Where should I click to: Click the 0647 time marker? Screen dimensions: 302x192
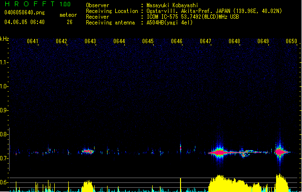coord(205,41)
